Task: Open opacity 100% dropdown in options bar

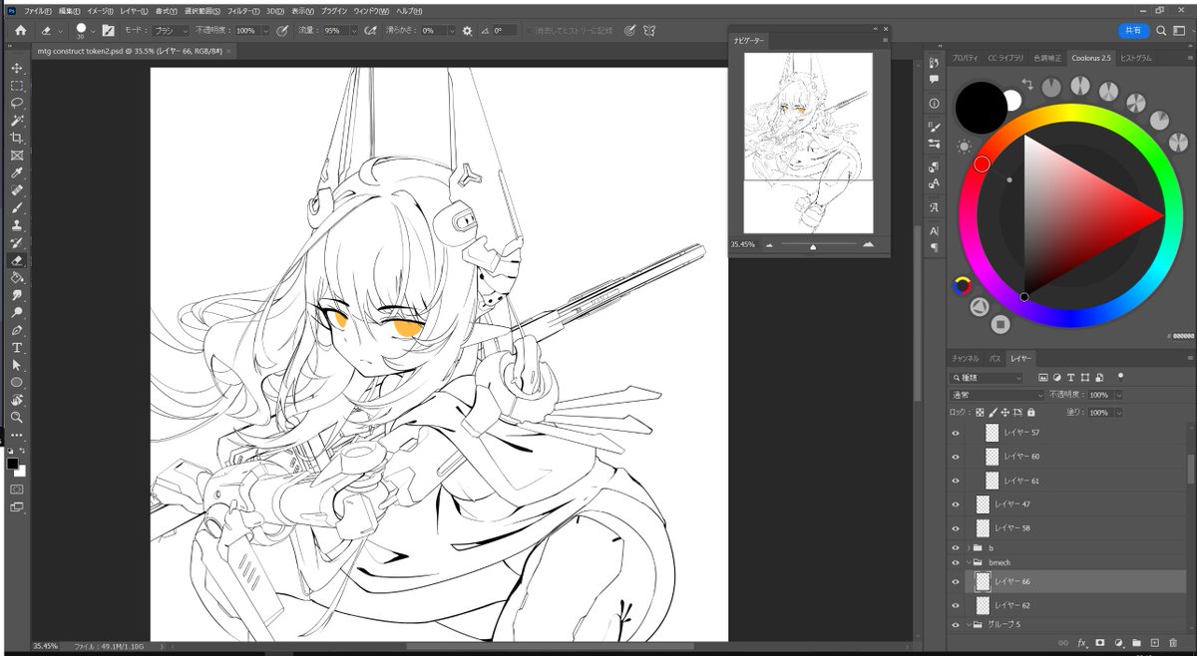Action: click(x=263, y=31)
